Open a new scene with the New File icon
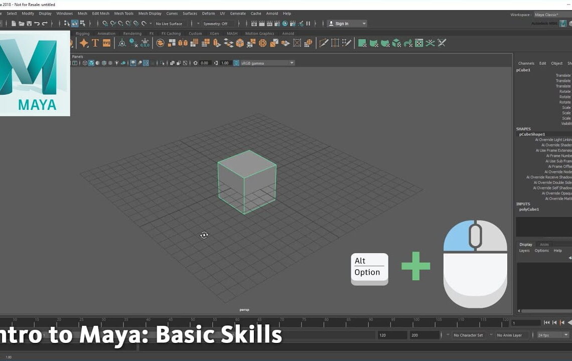Screen dimensions: 572x361 [x=14, y=23]
